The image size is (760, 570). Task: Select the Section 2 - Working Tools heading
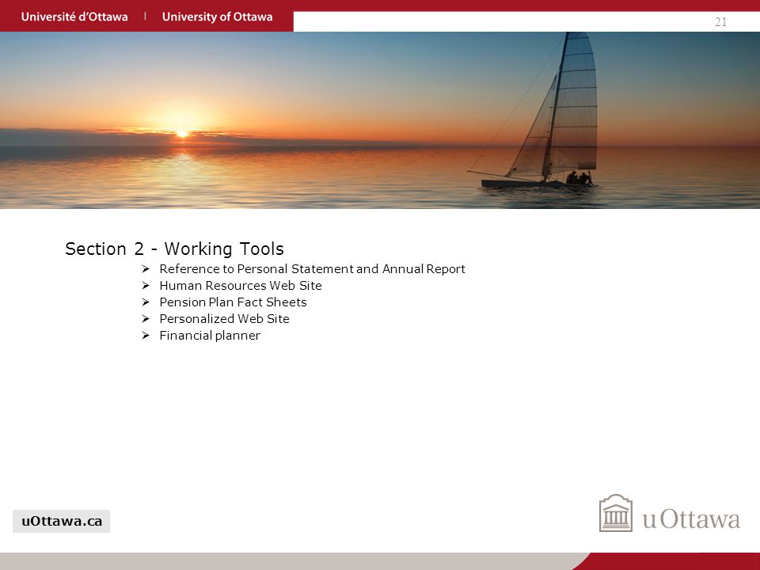click(x=174, y=249)
